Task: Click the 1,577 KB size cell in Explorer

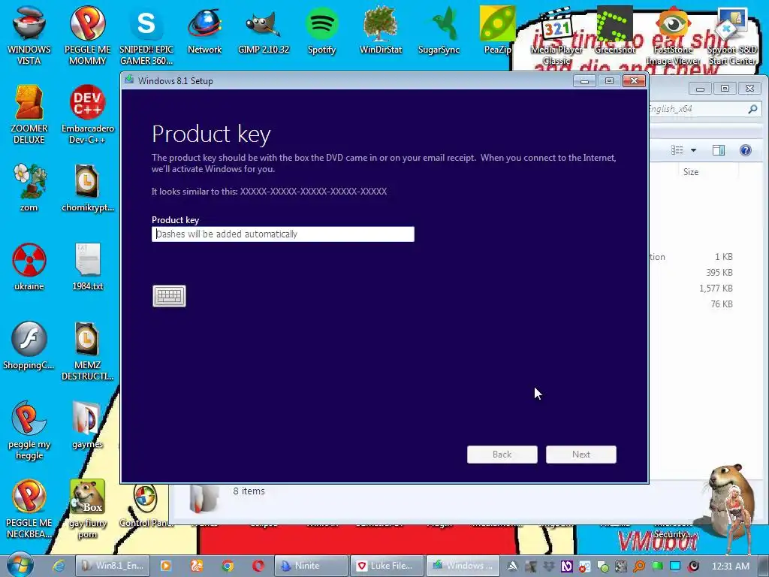Action: (716, 288)
